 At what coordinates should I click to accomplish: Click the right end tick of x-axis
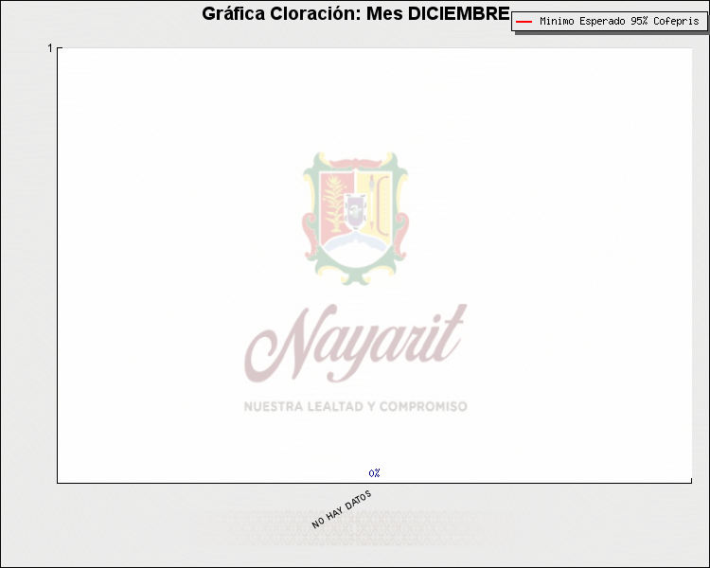click(692, 480)
